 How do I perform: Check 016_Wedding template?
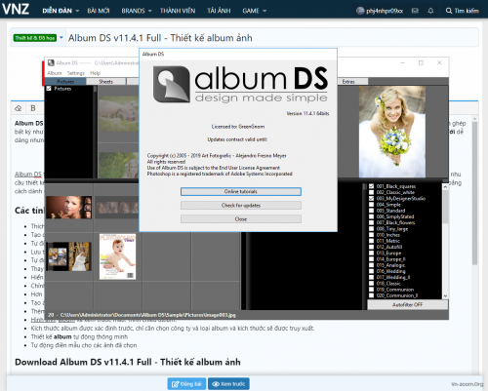point(371,271)
